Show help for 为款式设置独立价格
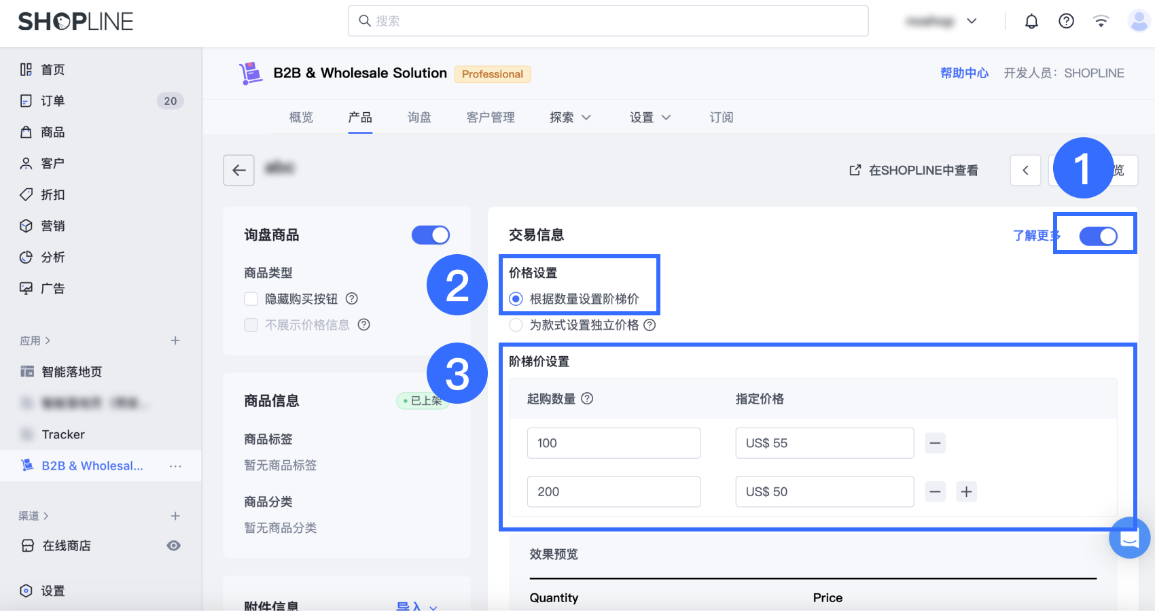This screenshot has width=1155, height=611. [x=650, y=325]
